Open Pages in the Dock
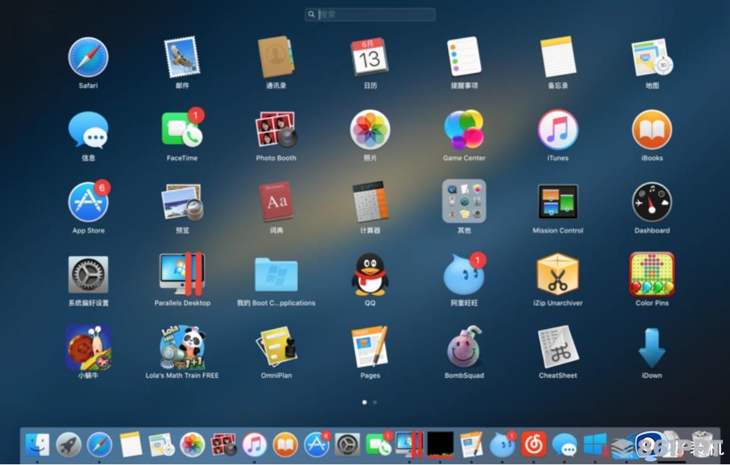This screenshot has width=730, height=465. (472, 445)
